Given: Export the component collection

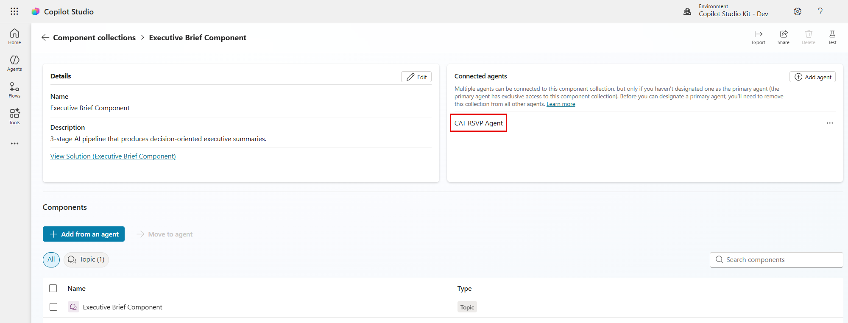Looking at the screenshot, I should click(x=759, y=37).
